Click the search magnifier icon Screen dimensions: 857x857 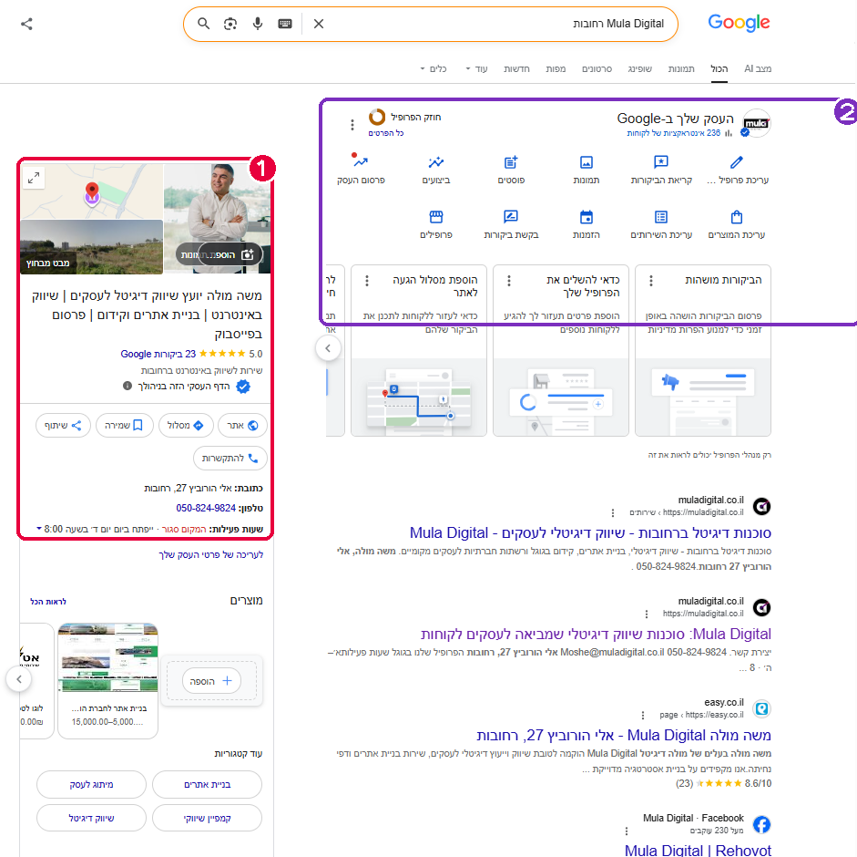203,24
